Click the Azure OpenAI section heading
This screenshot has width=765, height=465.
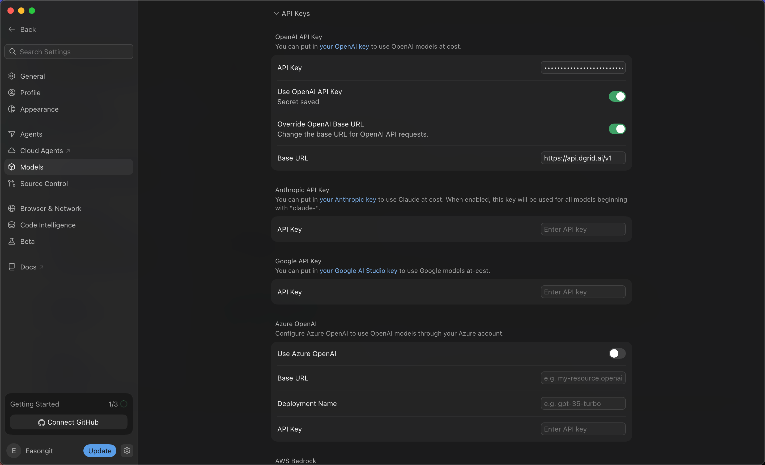pyautogui.click(x=296, y=324)
